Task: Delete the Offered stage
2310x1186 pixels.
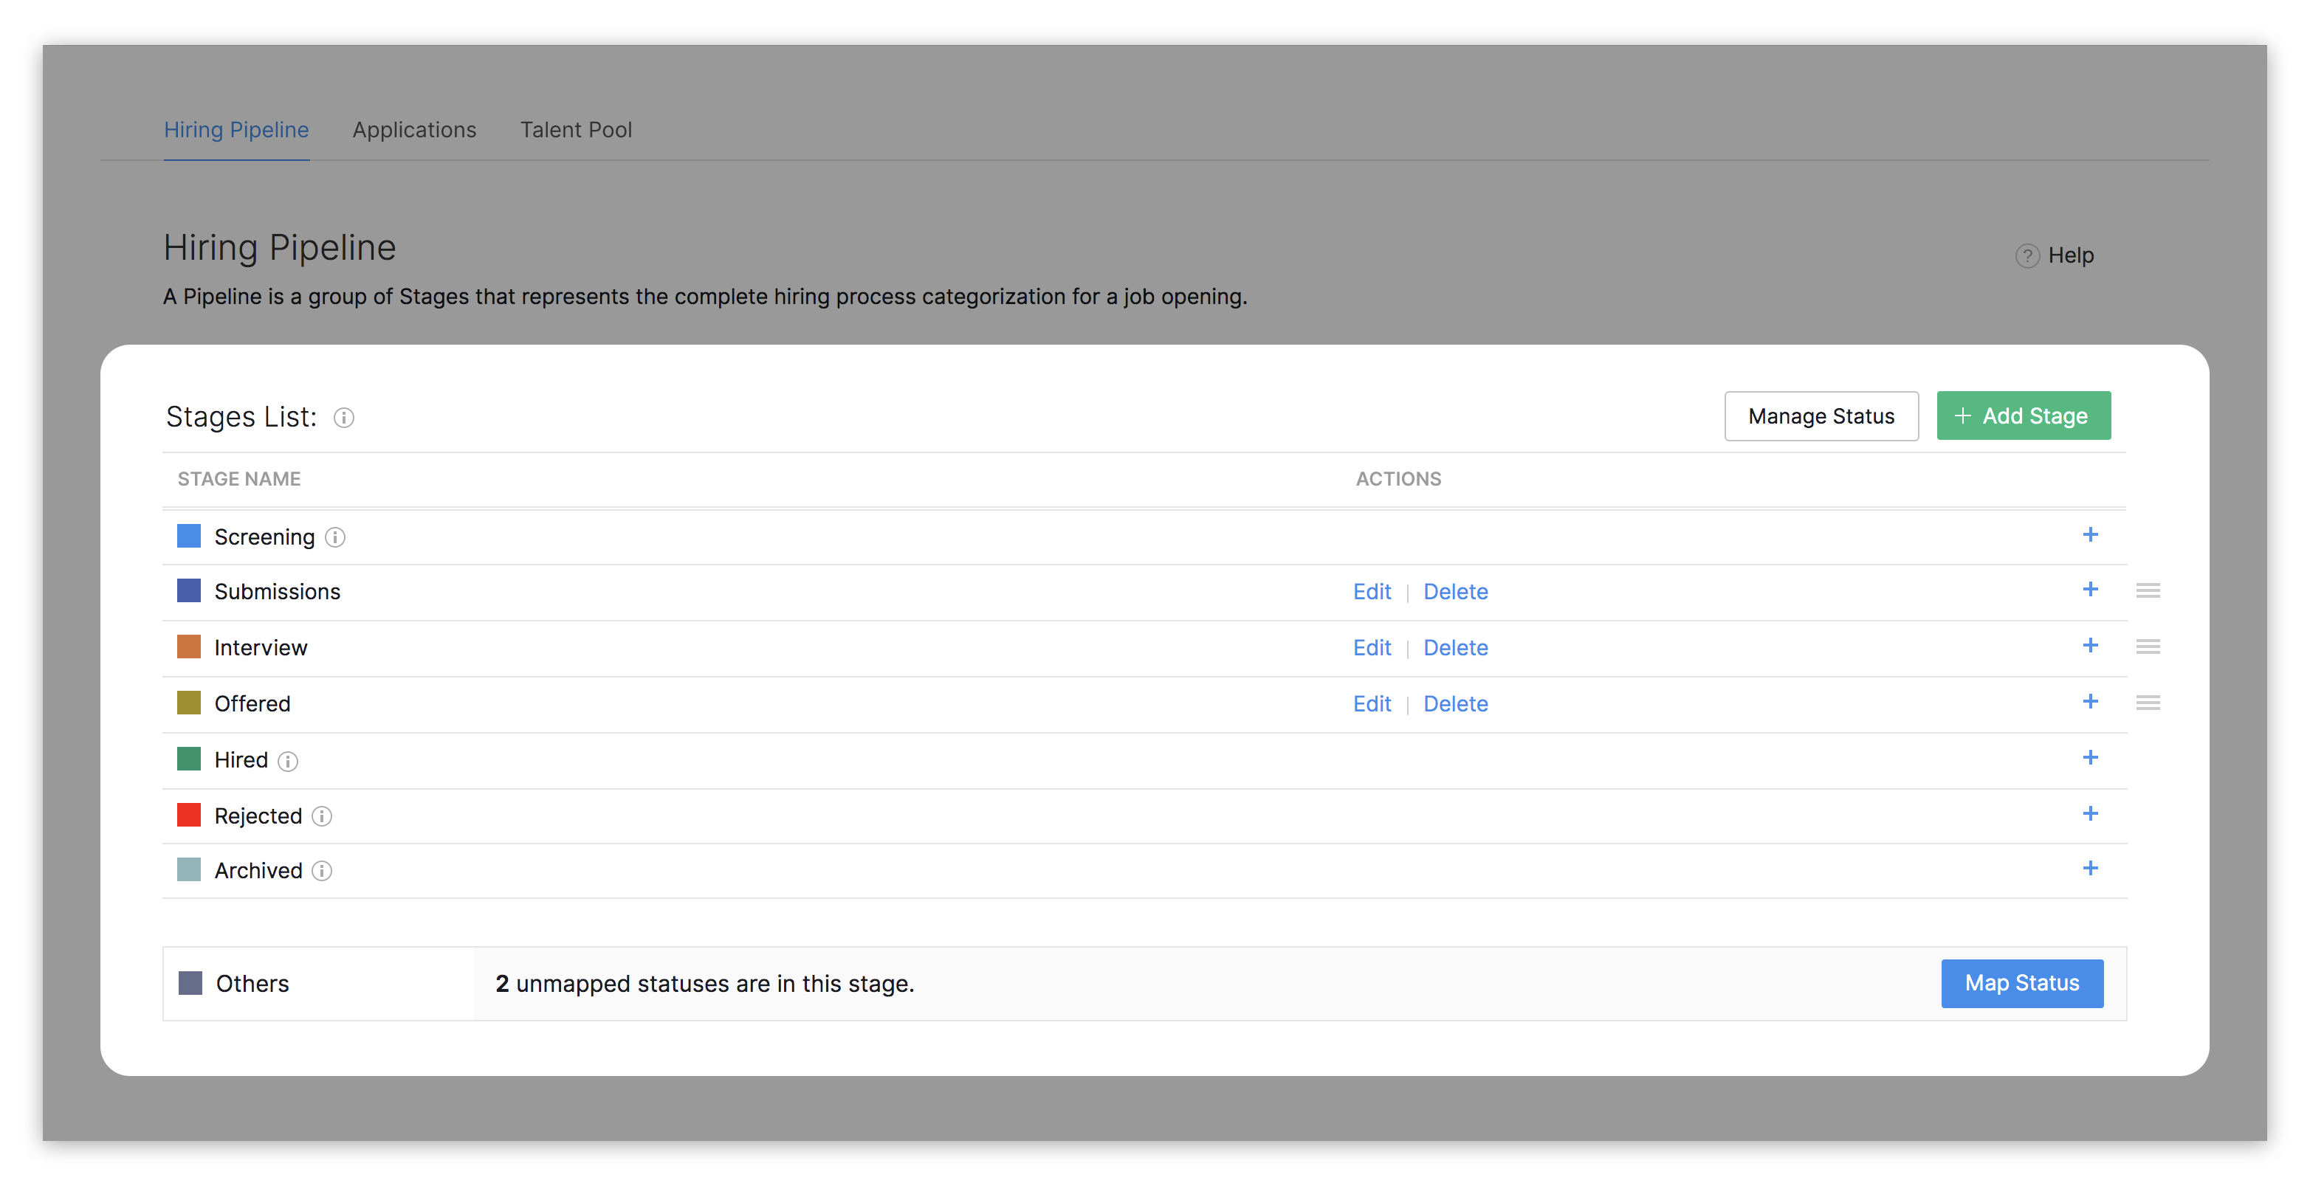Action: (1454, 704)
